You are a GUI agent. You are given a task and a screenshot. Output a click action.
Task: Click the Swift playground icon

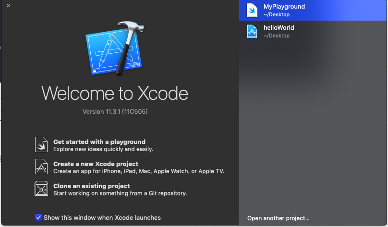point(41,145)
